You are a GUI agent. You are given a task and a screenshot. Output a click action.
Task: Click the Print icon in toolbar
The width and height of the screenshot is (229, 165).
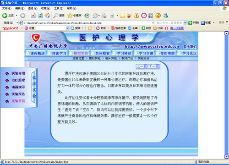click(x=104, y=16)
